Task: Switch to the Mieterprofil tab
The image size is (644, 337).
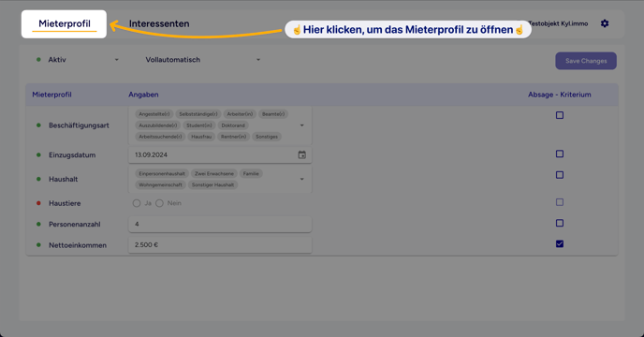Action: 64,23
